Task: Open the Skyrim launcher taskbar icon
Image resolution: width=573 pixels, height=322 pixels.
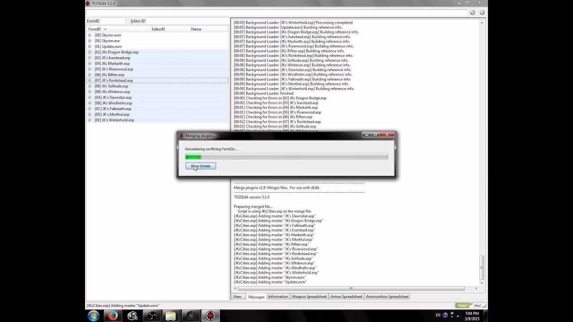Action: (x=190, y=316)
